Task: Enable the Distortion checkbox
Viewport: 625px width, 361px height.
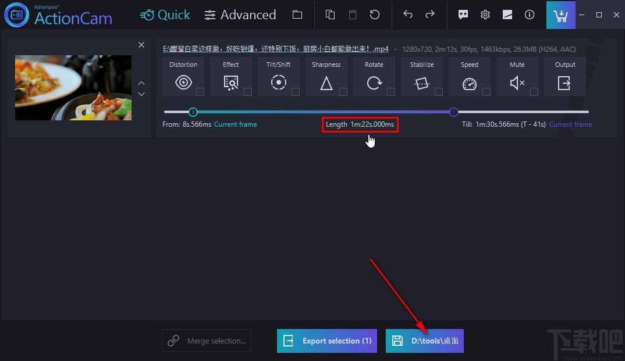Action: pos(200,92)
